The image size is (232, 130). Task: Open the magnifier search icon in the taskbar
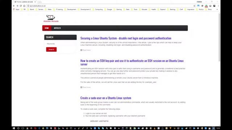pos(107,128)
